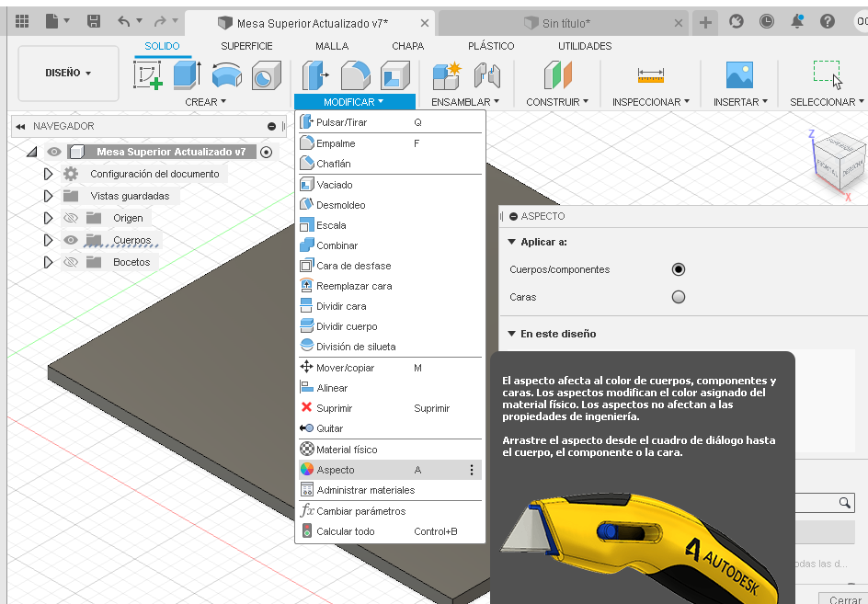Select the Fillet toolbar icon
868x604 pixels.
click(356, 74)
